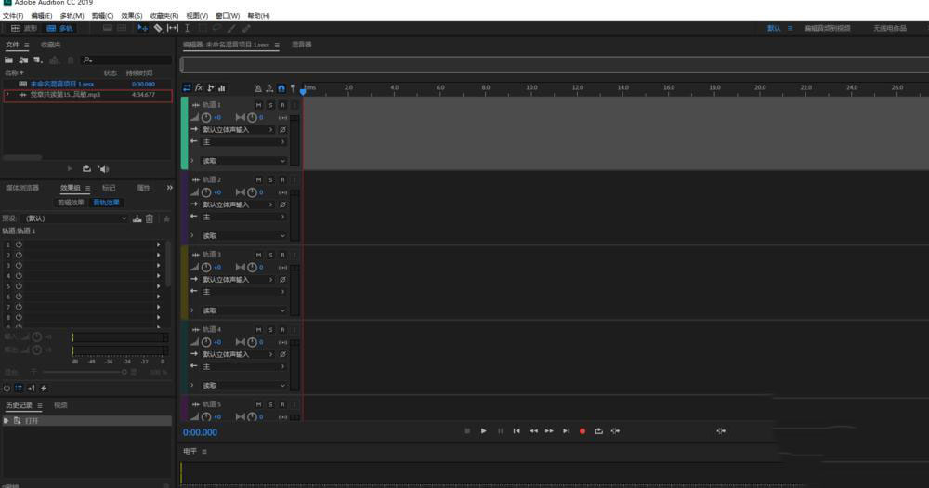Open track 4 output dropdown 主

pos(244,366)
